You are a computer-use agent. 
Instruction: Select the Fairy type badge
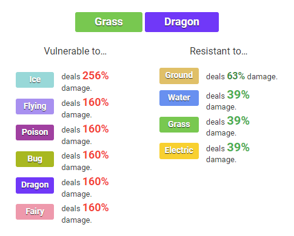(x=35, y=212)
